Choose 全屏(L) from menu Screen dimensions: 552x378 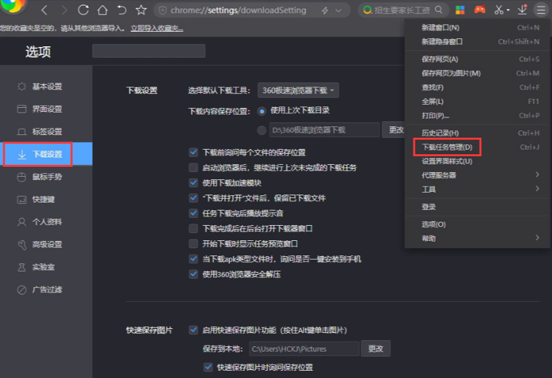(477, 101)
